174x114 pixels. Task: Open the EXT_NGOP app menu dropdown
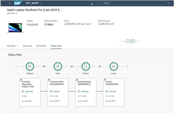[x=34, y=3]
